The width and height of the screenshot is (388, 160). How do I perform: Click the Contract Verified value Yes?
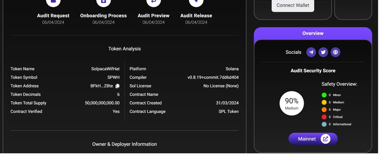click(x=116, y=111)
